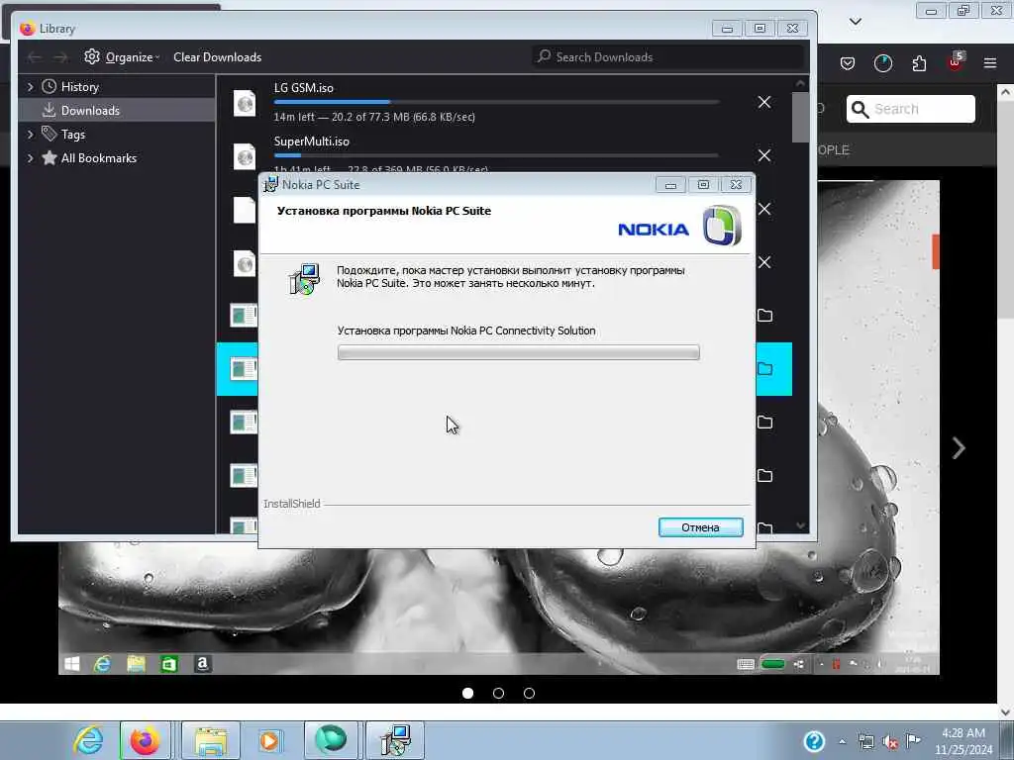
Task: Click the Отмена button in Nokia installer
Action: pos(700,527)
